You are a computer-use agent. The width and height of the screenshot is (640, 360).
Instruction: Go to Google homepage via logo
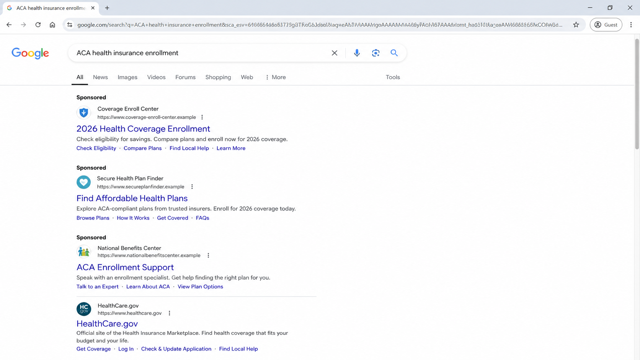(x=30, y=53)
